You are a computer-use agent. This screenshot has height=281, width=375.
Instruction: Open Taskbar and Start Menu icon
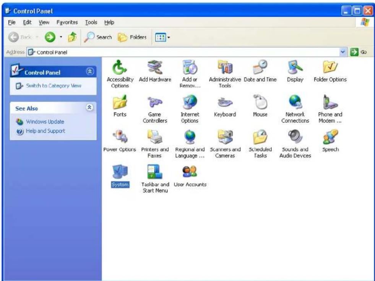(x=155, y=172)
